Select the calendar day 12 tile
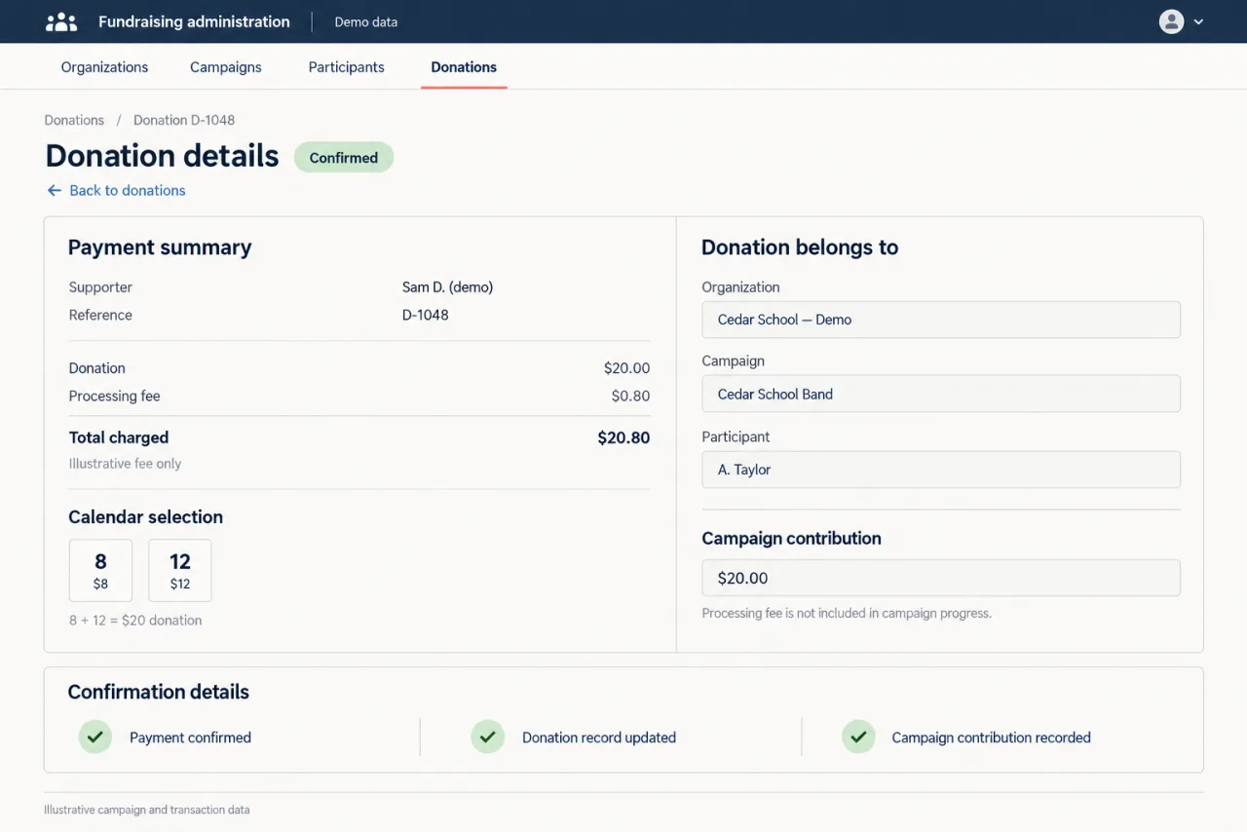This screenshot has width=1247, height=832. 180,570
